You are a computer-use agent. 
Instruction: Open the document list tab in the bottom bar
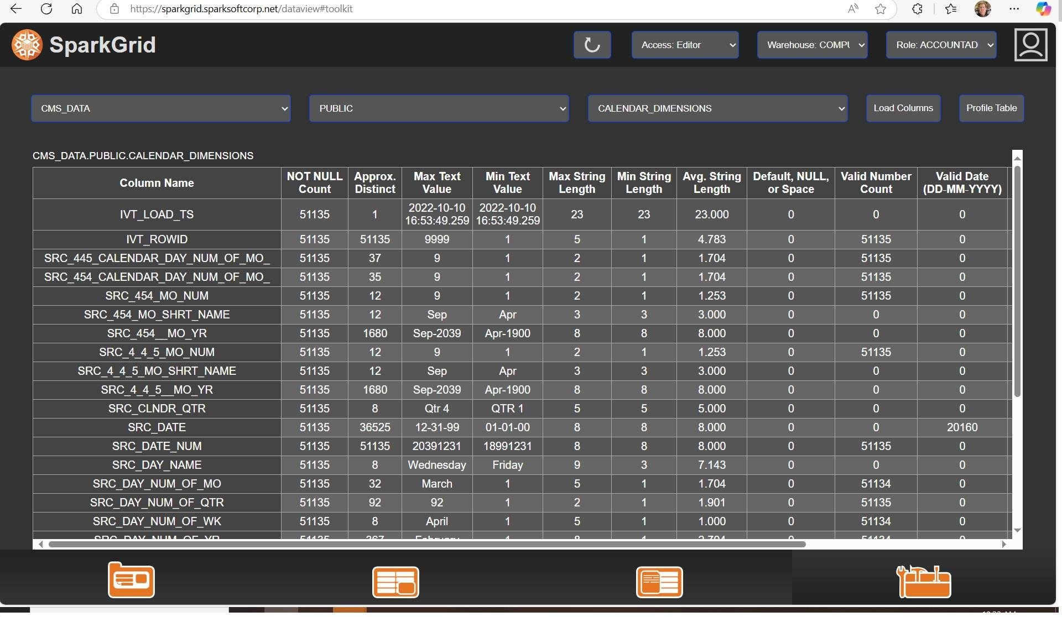tap(659, 582)
